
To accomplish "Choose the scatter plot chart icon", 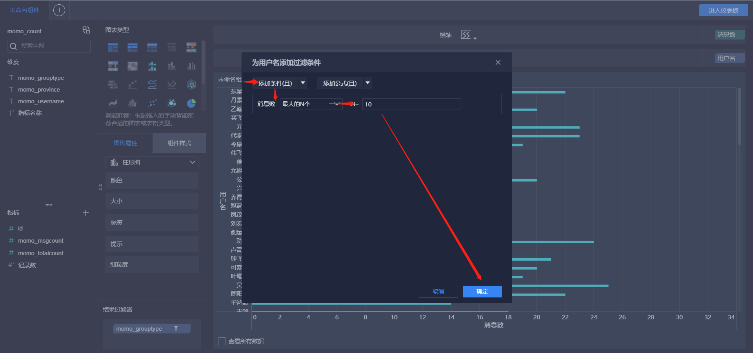I will coord(152,103).
